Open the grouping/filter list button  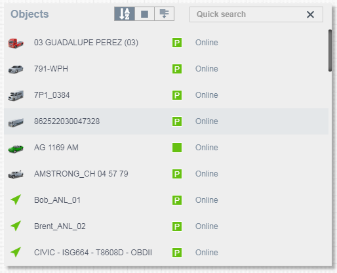click(164, 14)
